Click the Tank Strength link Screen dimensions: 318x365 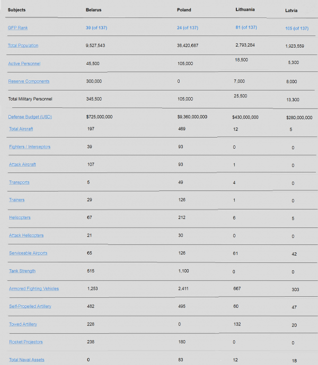pyautogui.click(x=22, y=271)
